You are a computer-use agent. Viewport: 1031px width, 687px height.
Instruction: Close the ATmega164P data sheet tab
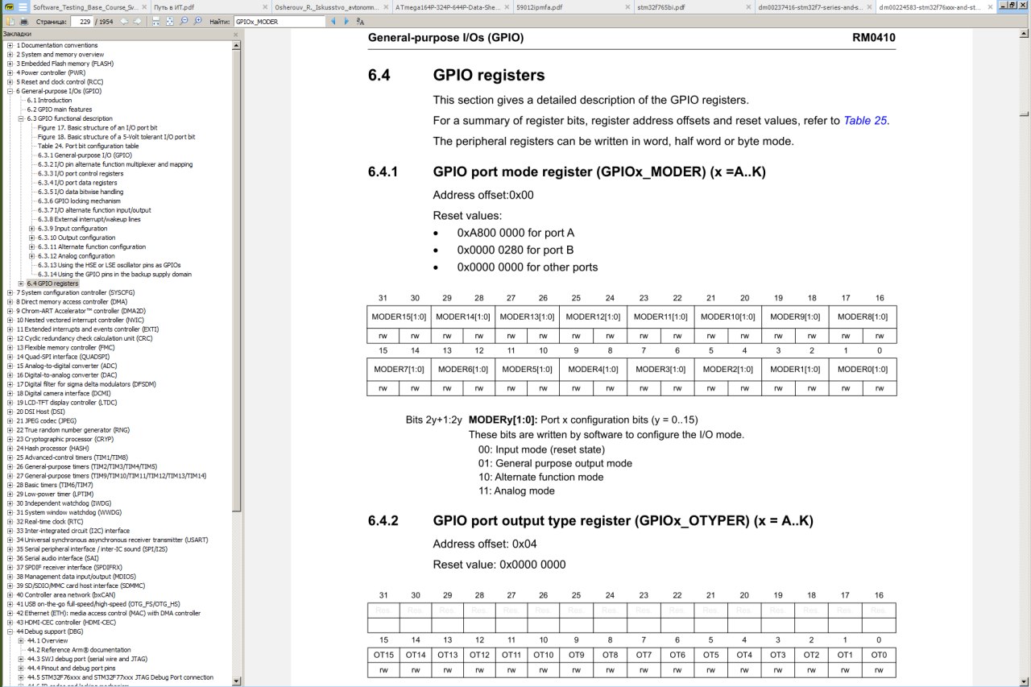pyautogui.click(x=507, y=7)
